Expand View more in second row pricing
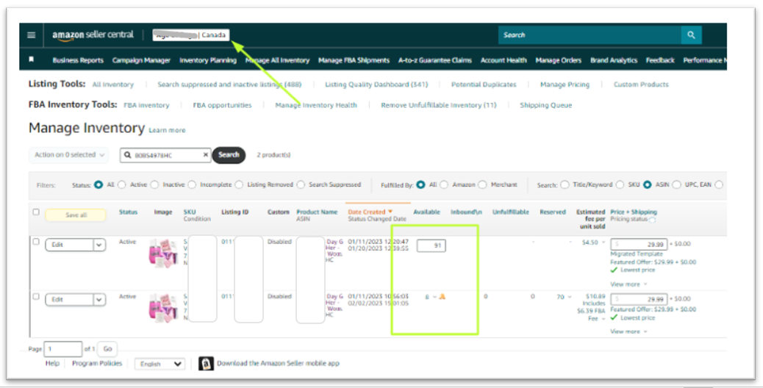This screenshot has height=388, width=763. point(628,331)
